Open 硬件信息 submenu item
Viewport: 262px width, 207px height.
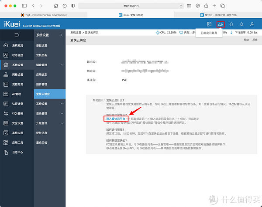50,133
